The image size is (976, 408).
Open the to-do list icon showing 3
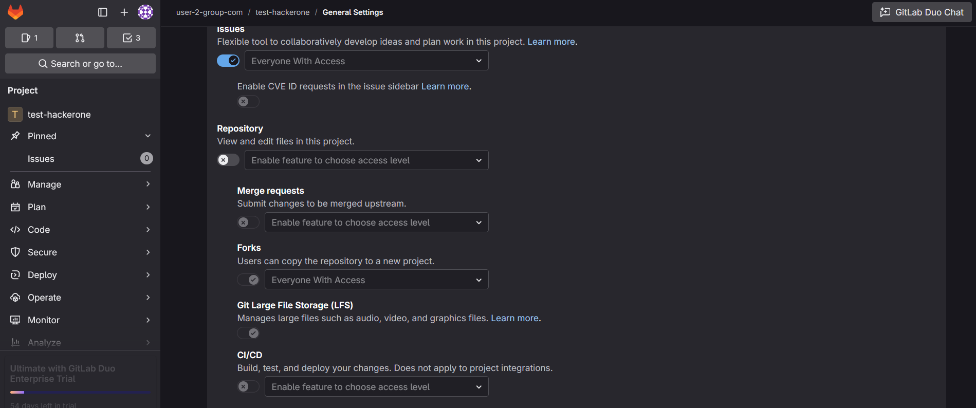(x=131, y=38)
